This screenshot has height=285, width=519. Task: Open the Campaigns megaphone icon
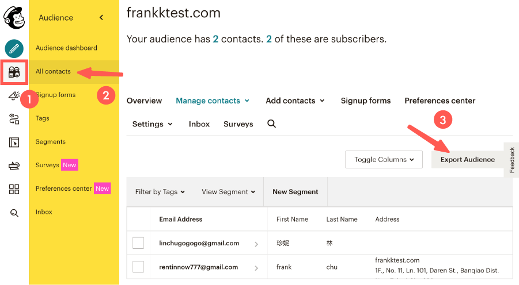coord(14,95)
